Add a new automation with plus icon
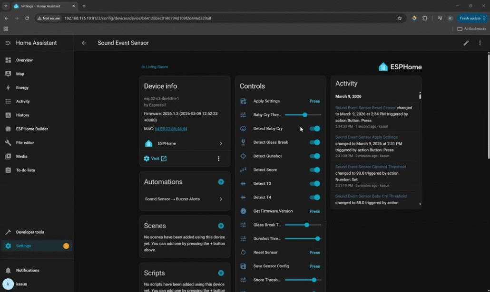 point(221,182)
